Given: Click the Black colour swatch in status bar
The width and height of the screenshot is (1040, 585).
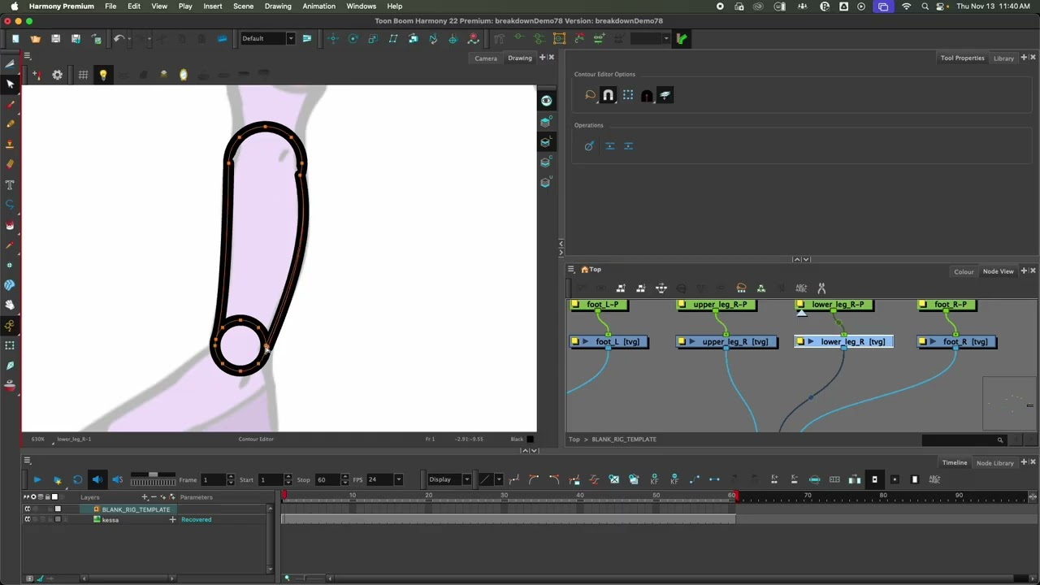Looking at the screenshot, I should [x=531, y=440].
